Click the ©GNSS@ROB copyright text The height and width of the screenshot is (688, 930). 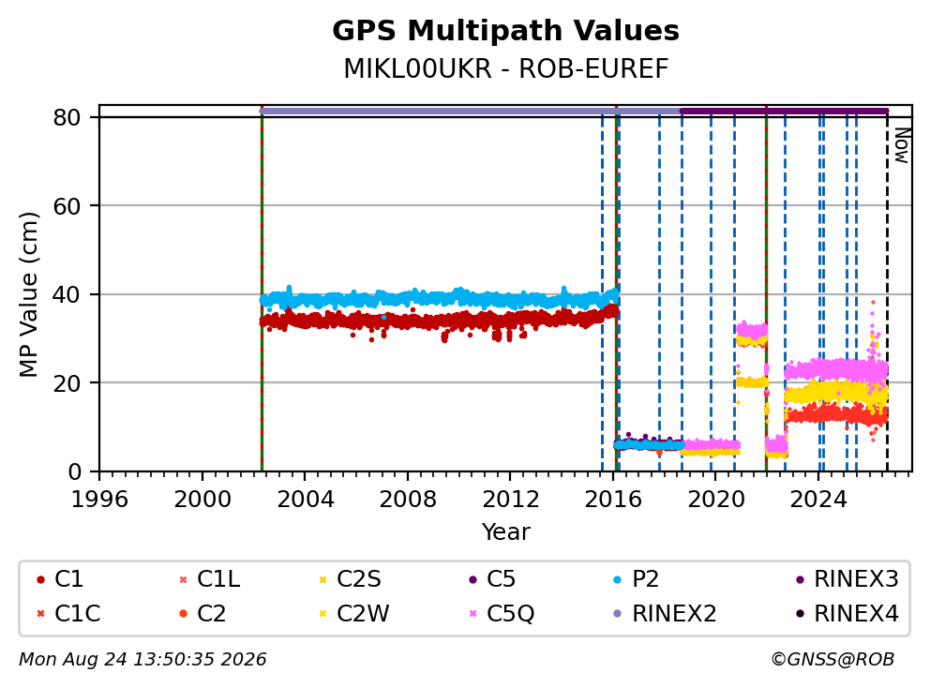(x=832, y=659)
